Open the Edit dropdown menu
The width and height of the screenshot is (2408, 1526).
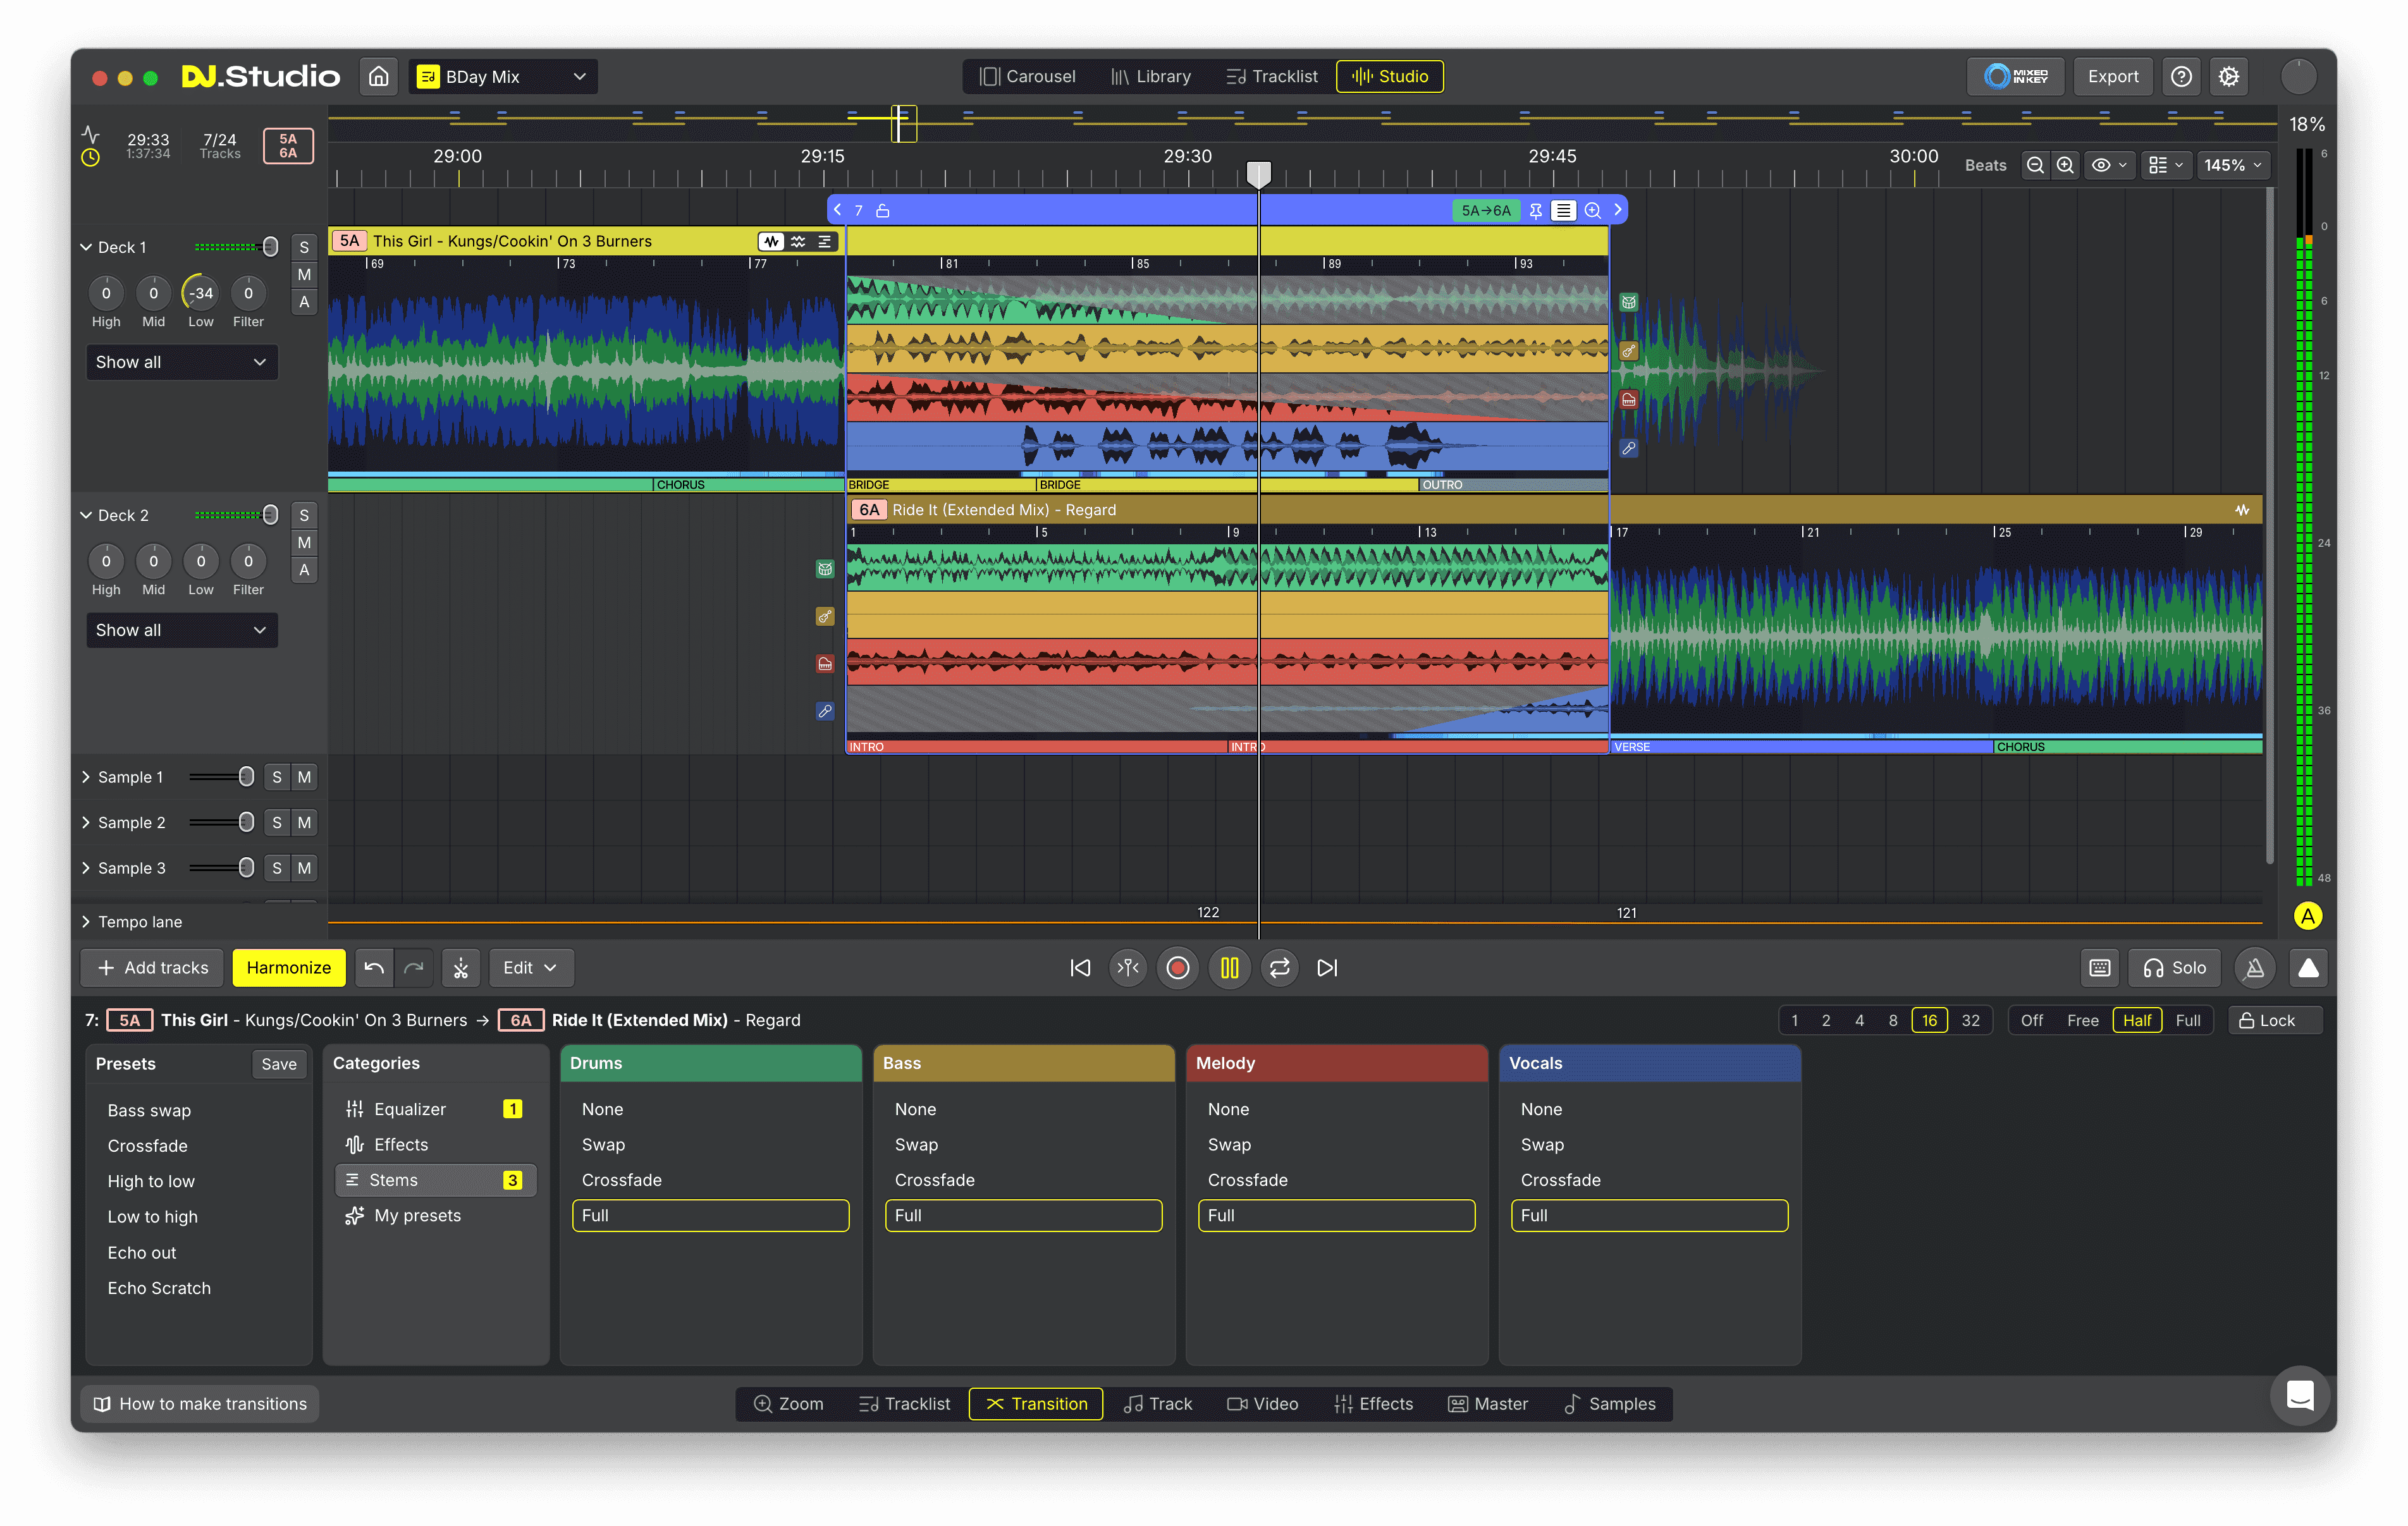(x=530, y=967)
